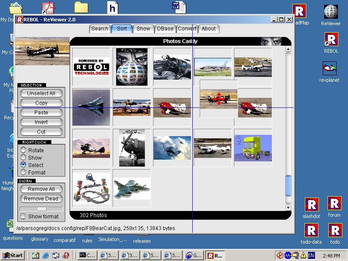Select the yellow truck thumbnail

(253, 148)
